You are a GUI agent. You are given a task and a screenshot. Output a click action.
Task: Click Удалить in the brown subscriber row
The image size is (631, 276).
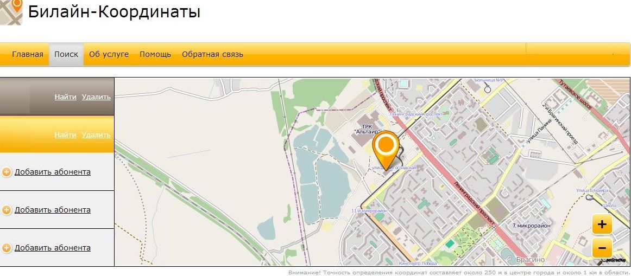[96, 97]
